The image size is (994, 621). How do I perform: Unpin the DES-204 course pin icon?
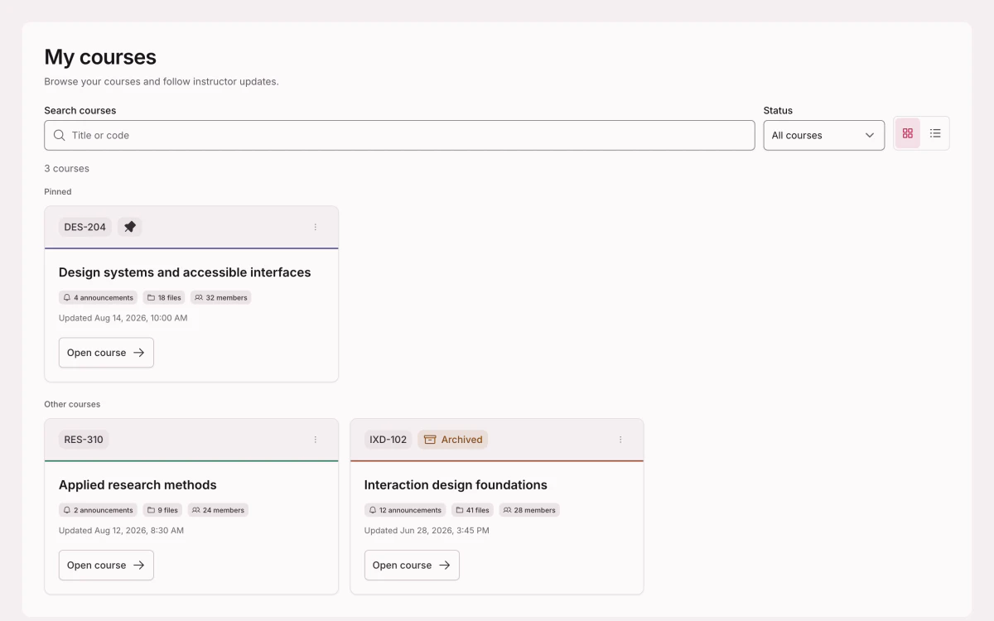point(130,227)
